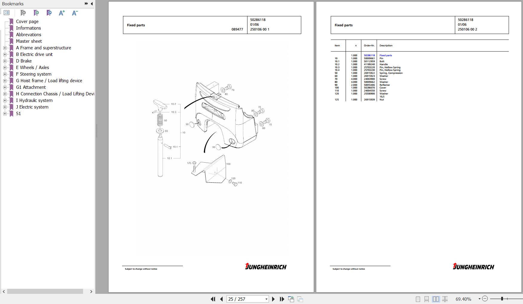Click order number 50009661 for Pin
523x304 pixels.
click(369, 58)
